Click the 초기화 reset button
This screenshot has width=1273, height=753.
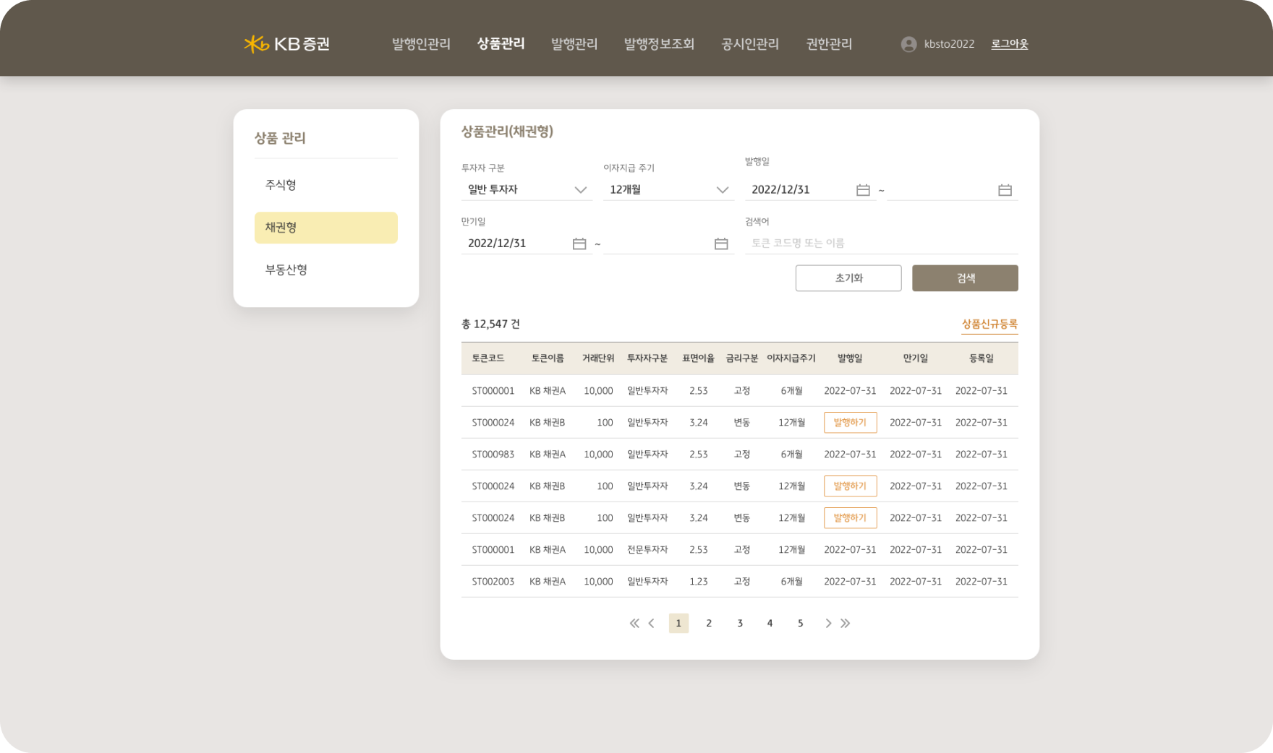click(x=848, y=278)
